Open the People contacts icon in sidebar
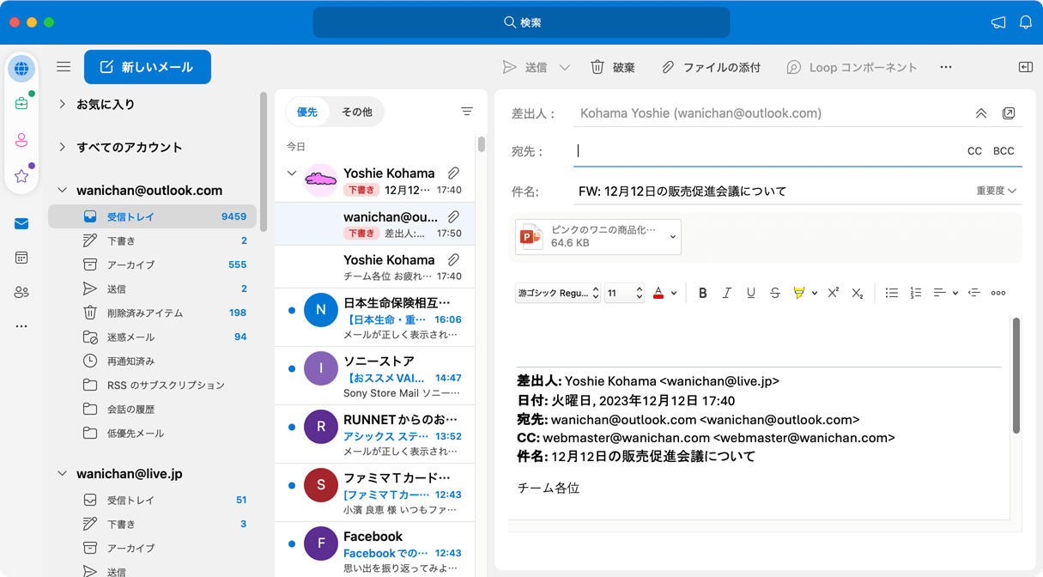The height and width of the screenshot is (577, 1043). pyautogui.click(x=21, y=292)
